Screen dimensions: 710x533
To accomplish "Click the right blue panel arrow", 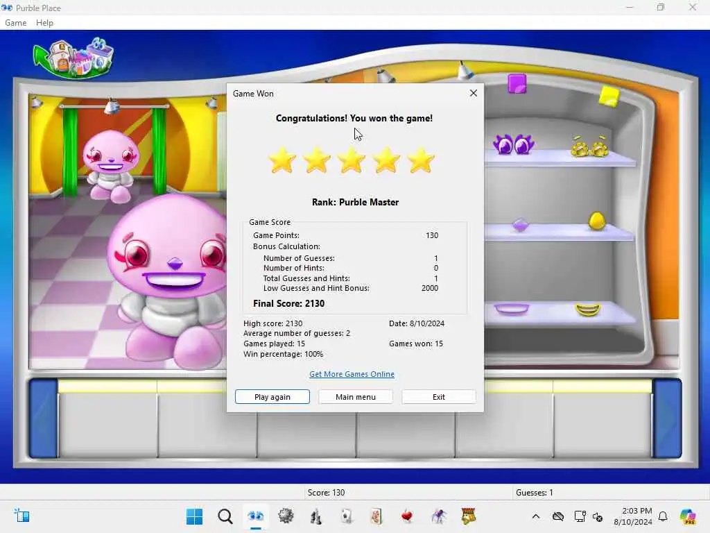I will pos(666,418).
